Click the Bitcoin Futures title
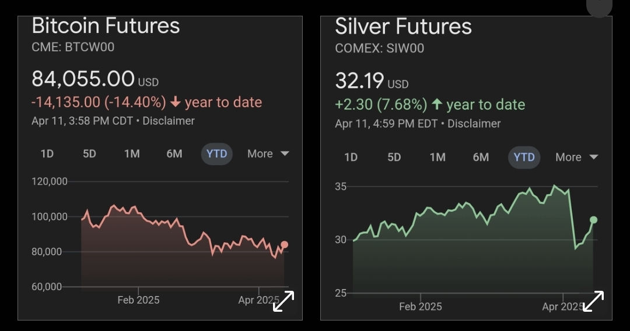Viewport: 630px width, 331px height. tap(106, 26)
